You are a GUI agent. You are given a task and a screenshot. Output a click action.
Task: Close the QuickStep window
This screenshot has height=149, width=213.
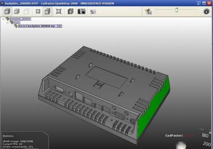click(209, 3)
